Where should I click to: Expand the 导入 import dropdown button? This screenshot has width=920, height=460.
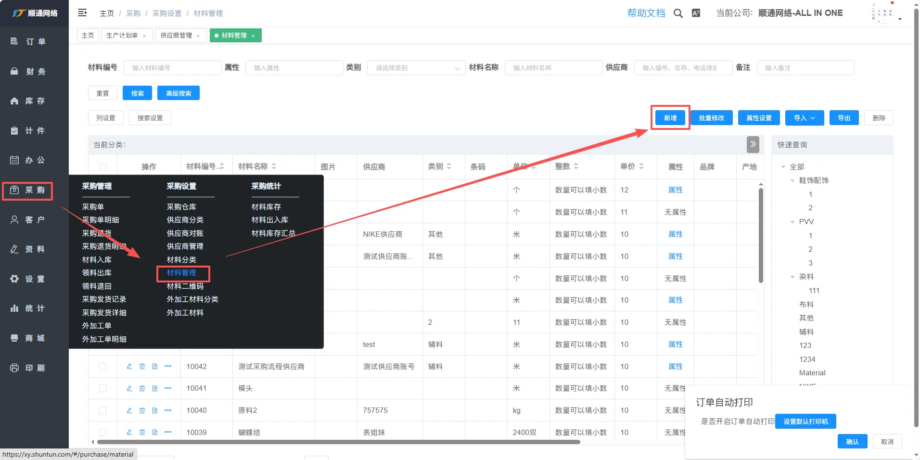[804, 118]
